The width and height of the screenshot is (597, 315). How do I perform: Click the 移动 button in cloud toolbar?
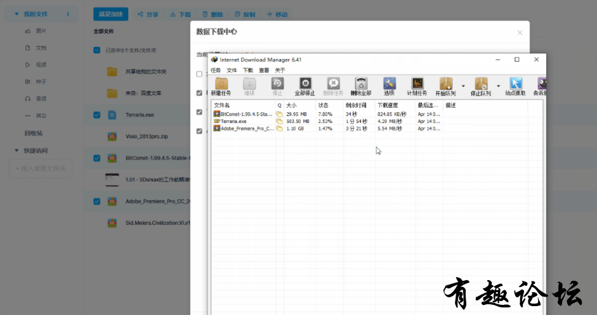coord(277,15)
